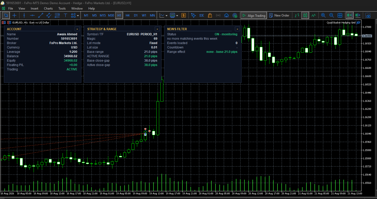Viewport: 377px width, 199px height.
Task: Open the Insert menu
Action: 34,9
